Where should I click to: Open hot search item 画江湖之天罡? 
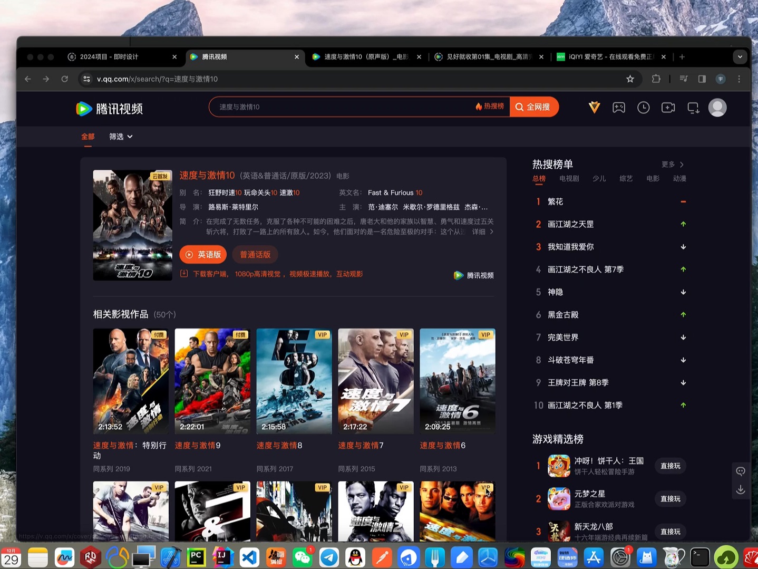click(570, 224)
